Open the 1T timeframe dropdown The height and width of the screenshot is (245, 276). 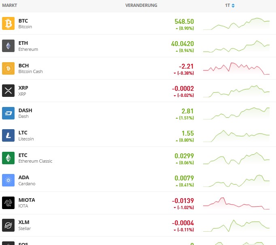point(230,6)
